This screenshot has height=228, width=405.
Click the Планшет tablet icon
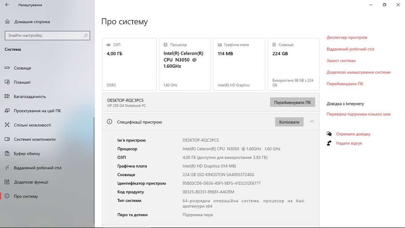point(7,82)
